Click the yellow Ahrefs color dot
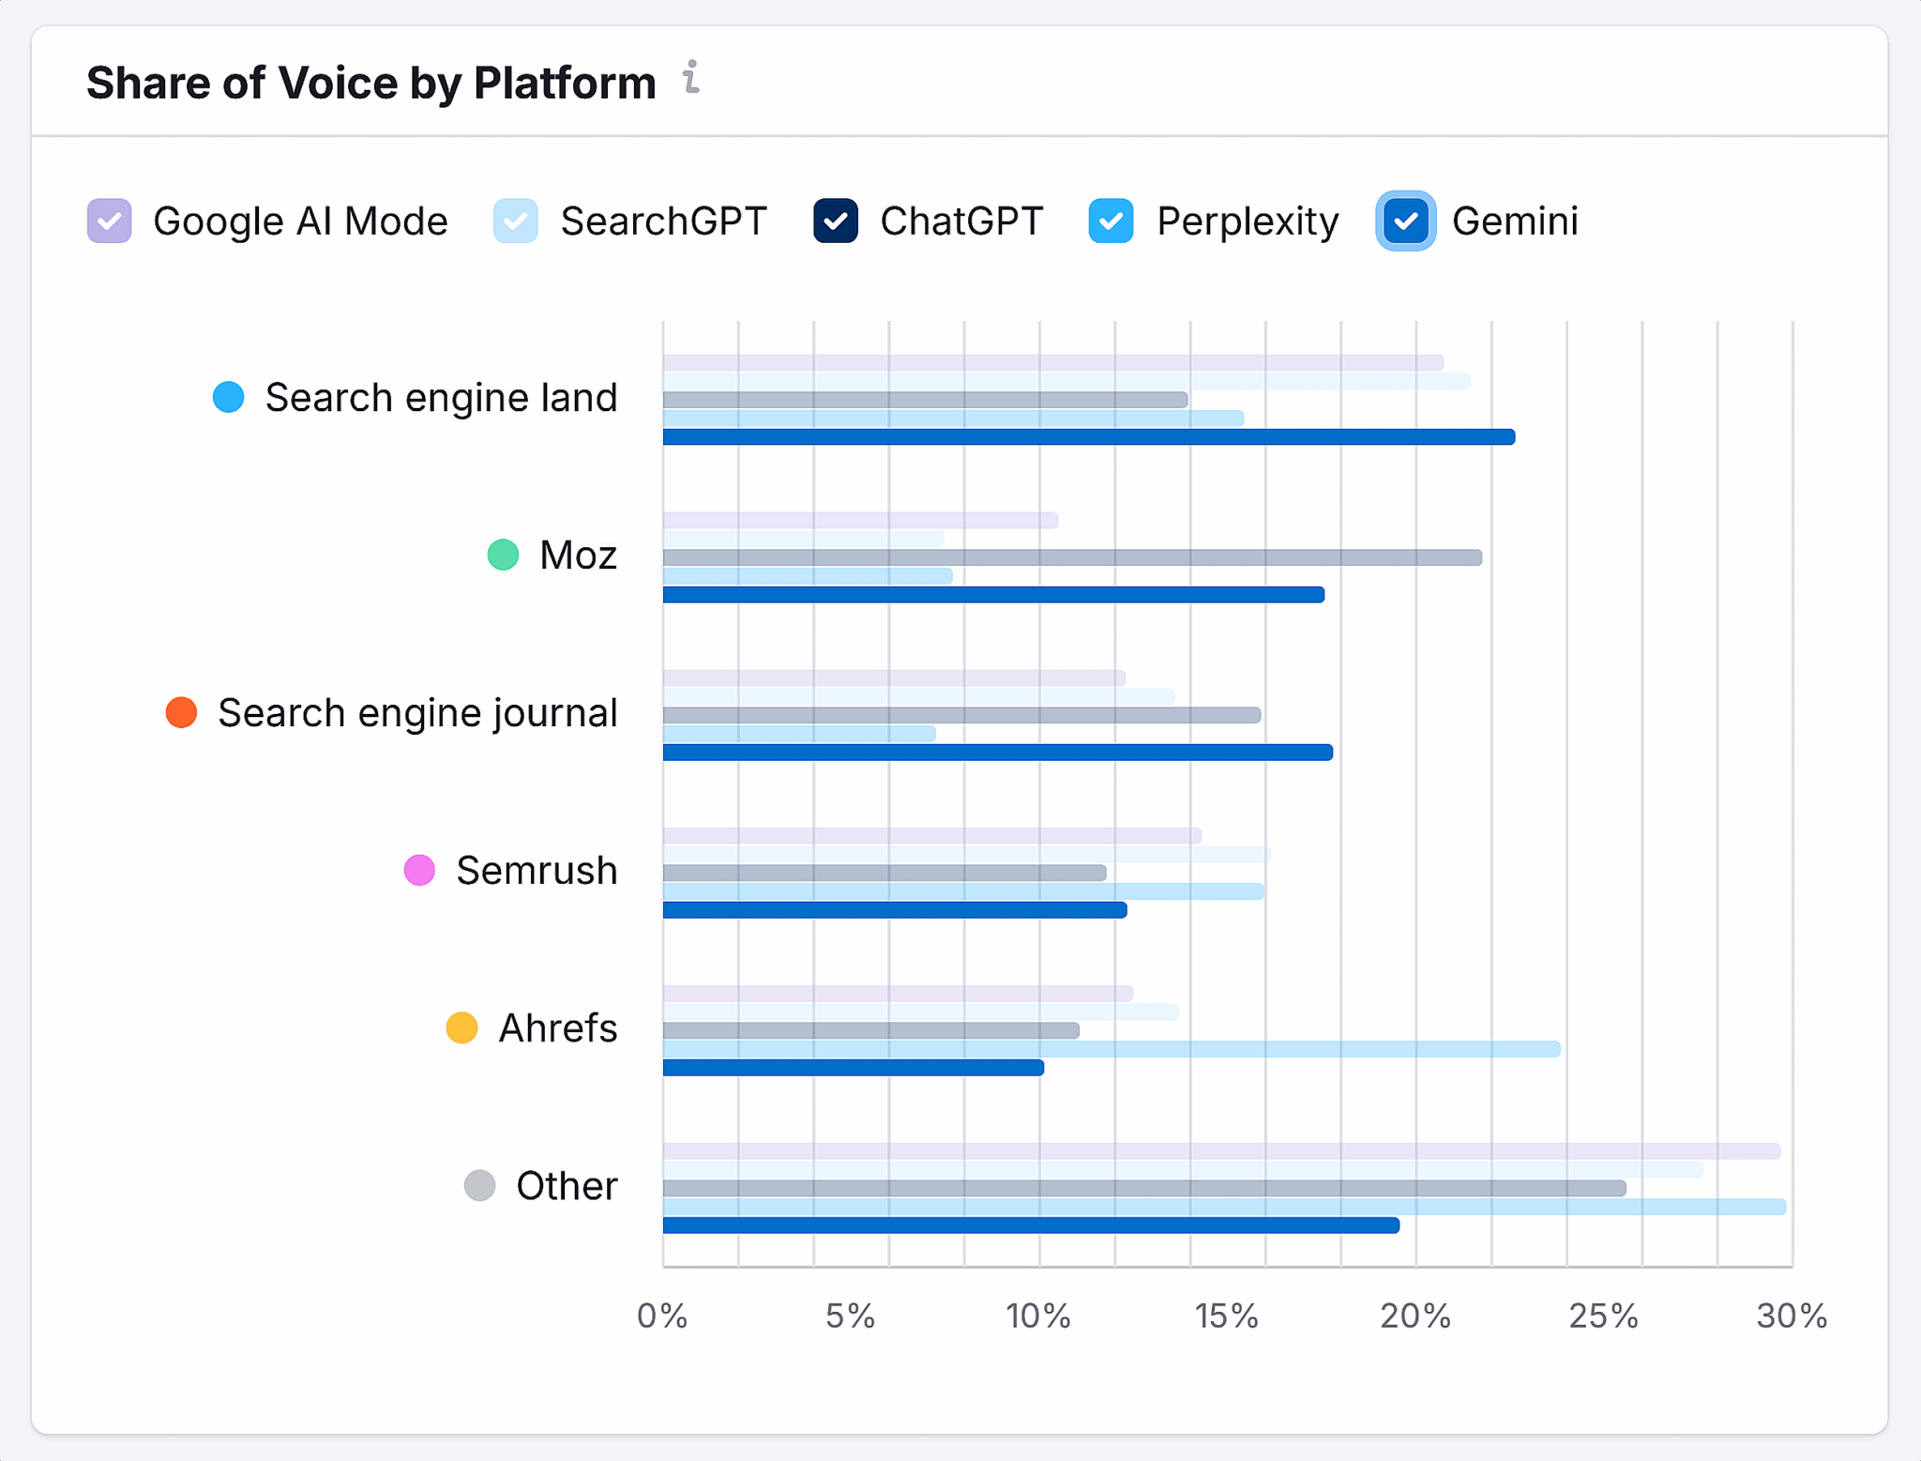Viewport: 1921px width, 1461px height. tap(461, 1027)
